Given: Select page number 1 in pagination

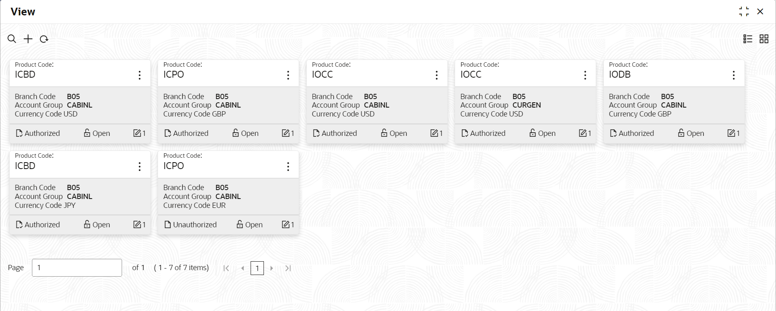Looking at the screenshot, I should pyautogui.click(x=257, y=268).
